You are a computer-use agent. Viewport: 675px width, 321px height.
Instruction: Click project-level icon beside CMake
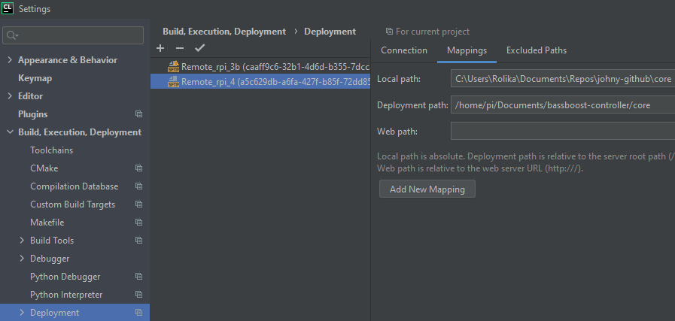138,168
